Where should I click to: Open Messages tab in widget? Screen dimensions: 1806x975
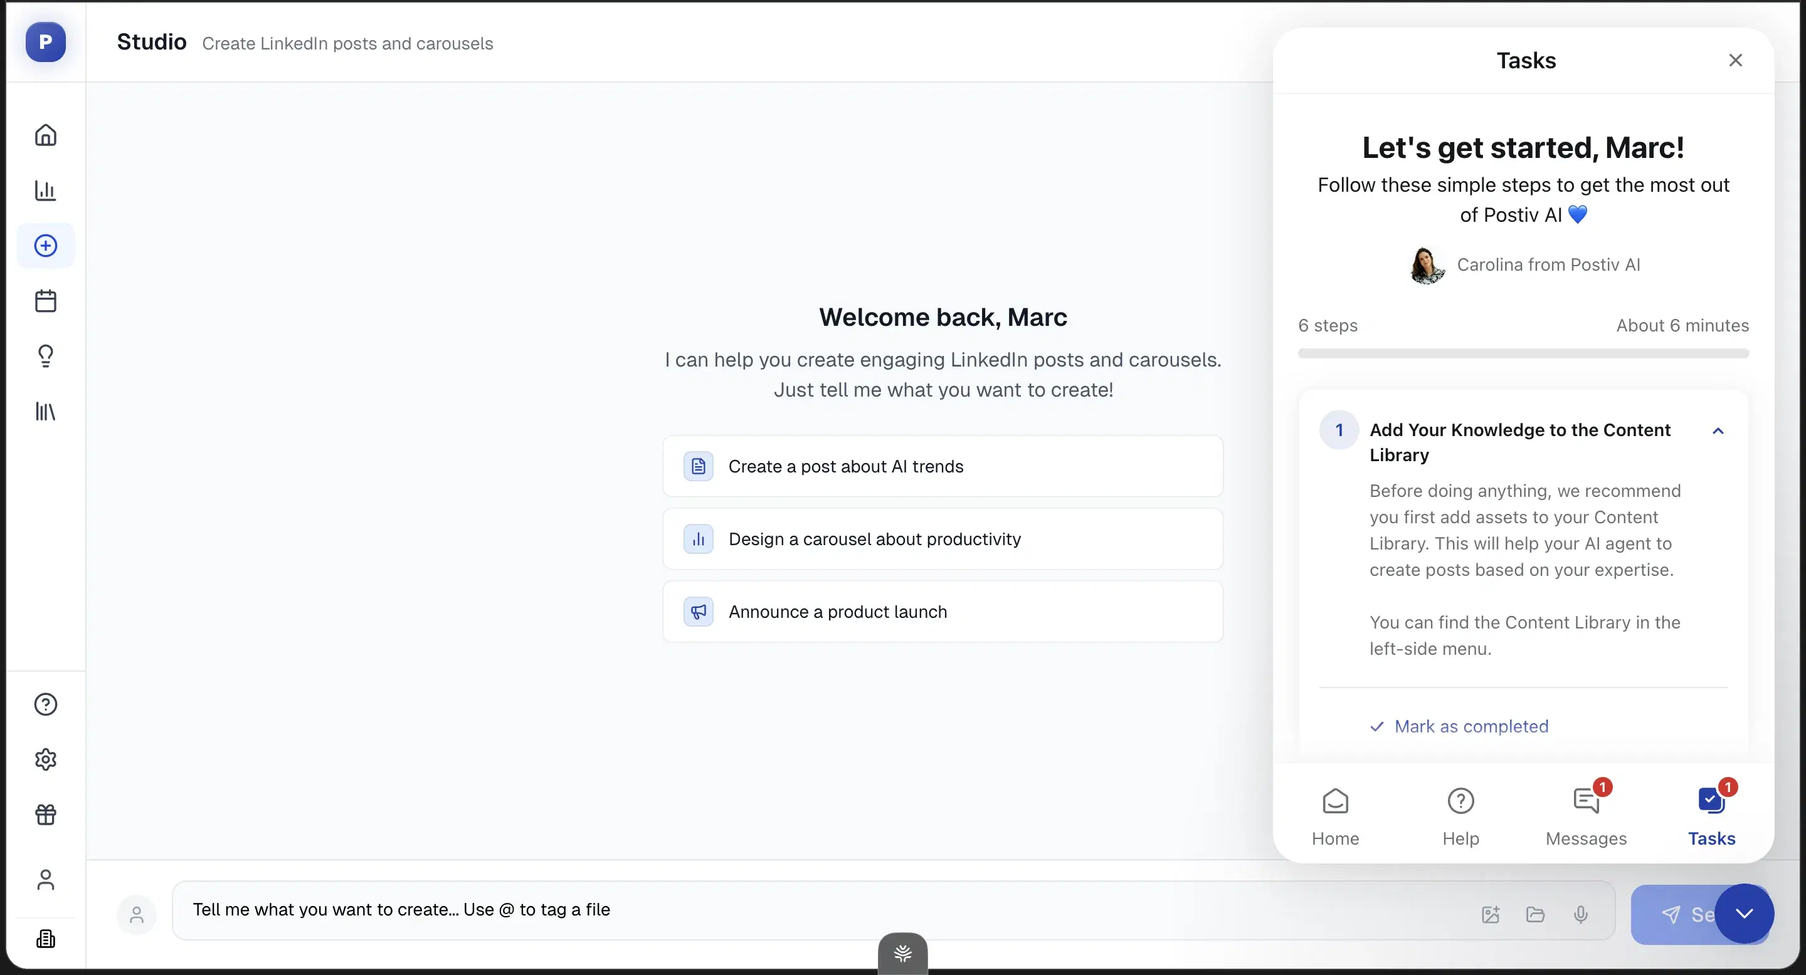coord(1586,816)
